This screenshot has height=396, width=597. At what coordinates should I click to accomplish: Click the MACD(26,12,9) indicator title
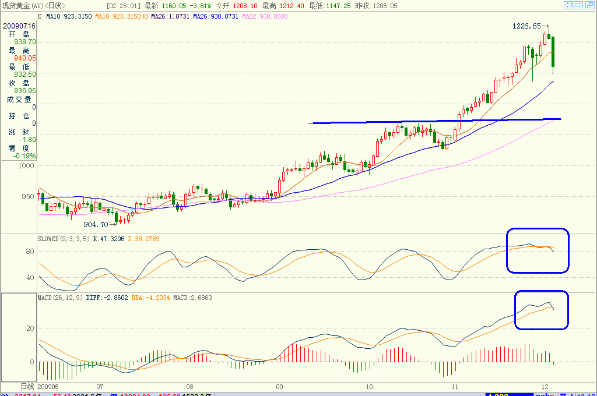(x=60, y=298)
